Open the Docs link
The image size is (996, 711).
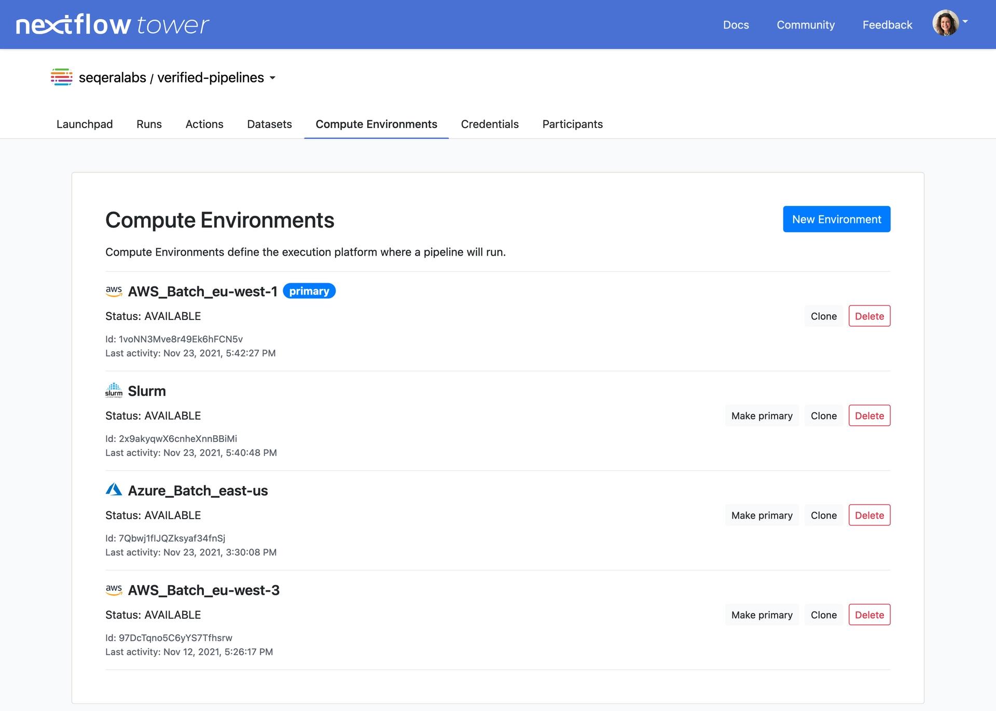pyautogui.click(x=736, y=25)
